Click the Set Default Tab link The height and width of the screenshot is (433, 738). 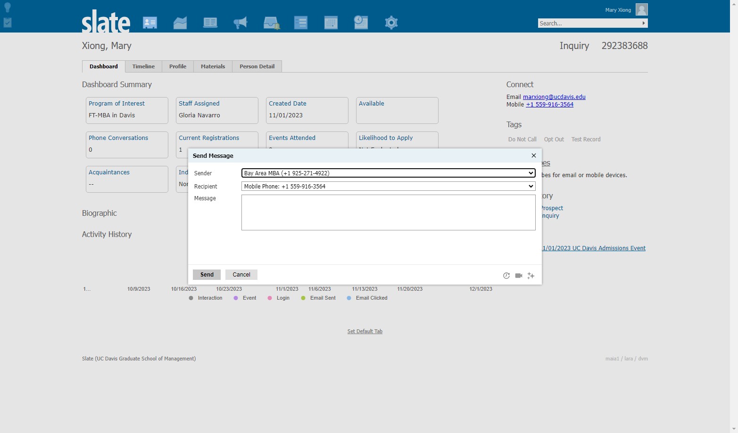[365, 332]
